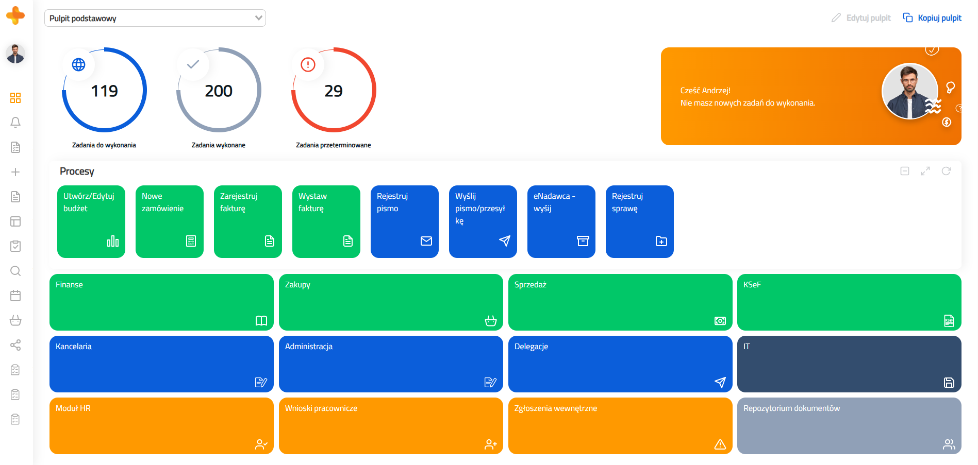Image resolution: width=978 pixels, height=465 pixels.
Task: Expand the Procesy panel to fullscreen
Action: click(925, 171)
